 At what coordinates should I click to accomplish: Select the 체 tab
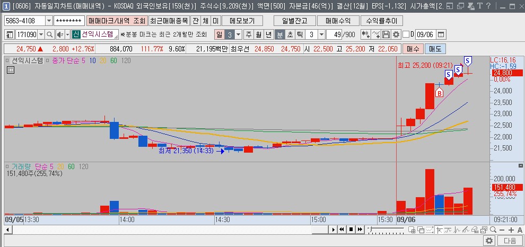[x=205, y=21]
